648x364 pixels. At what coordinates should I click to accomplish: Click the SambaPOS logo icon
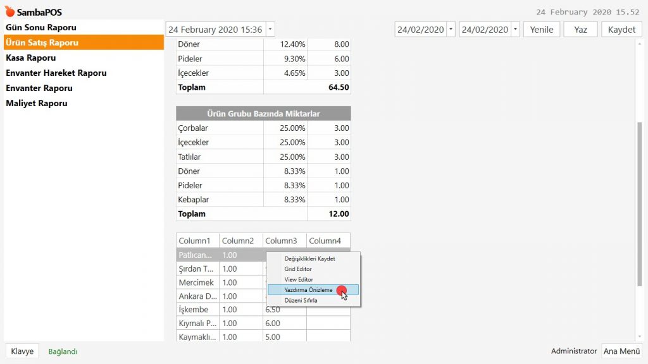(x=9, y=12)
